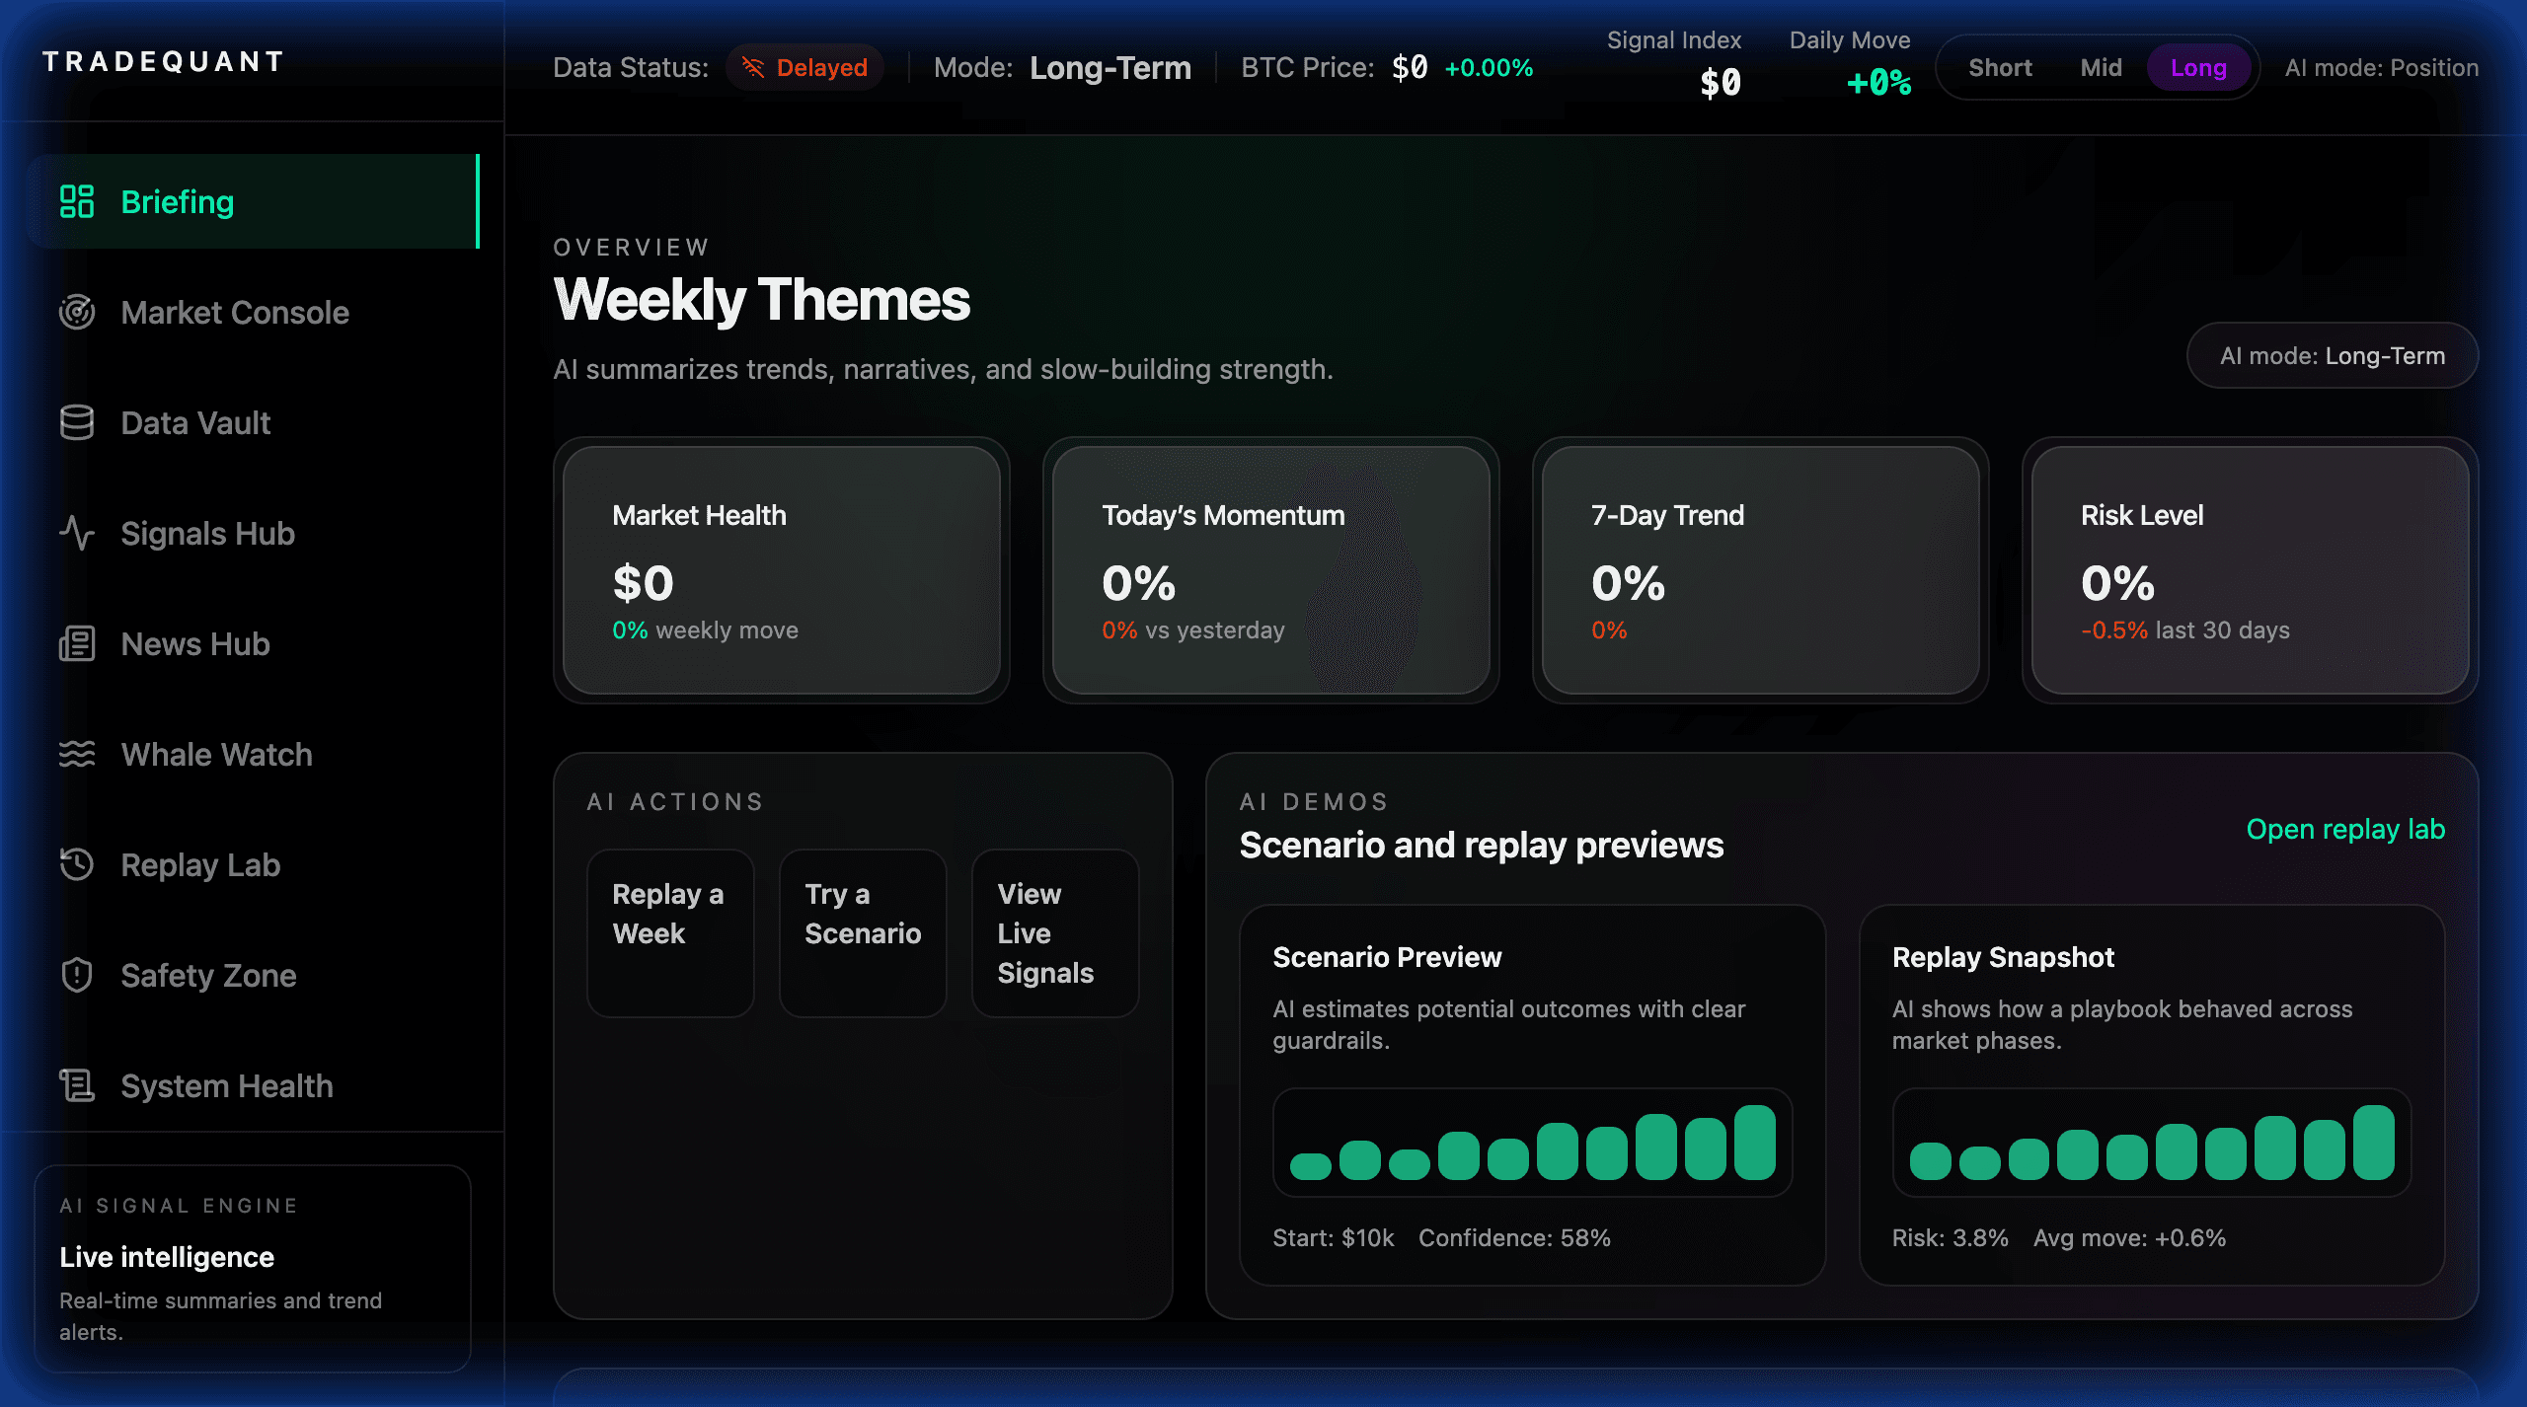Check System Health
Screen dimensions: 2527x1407
click(226, 1086)
